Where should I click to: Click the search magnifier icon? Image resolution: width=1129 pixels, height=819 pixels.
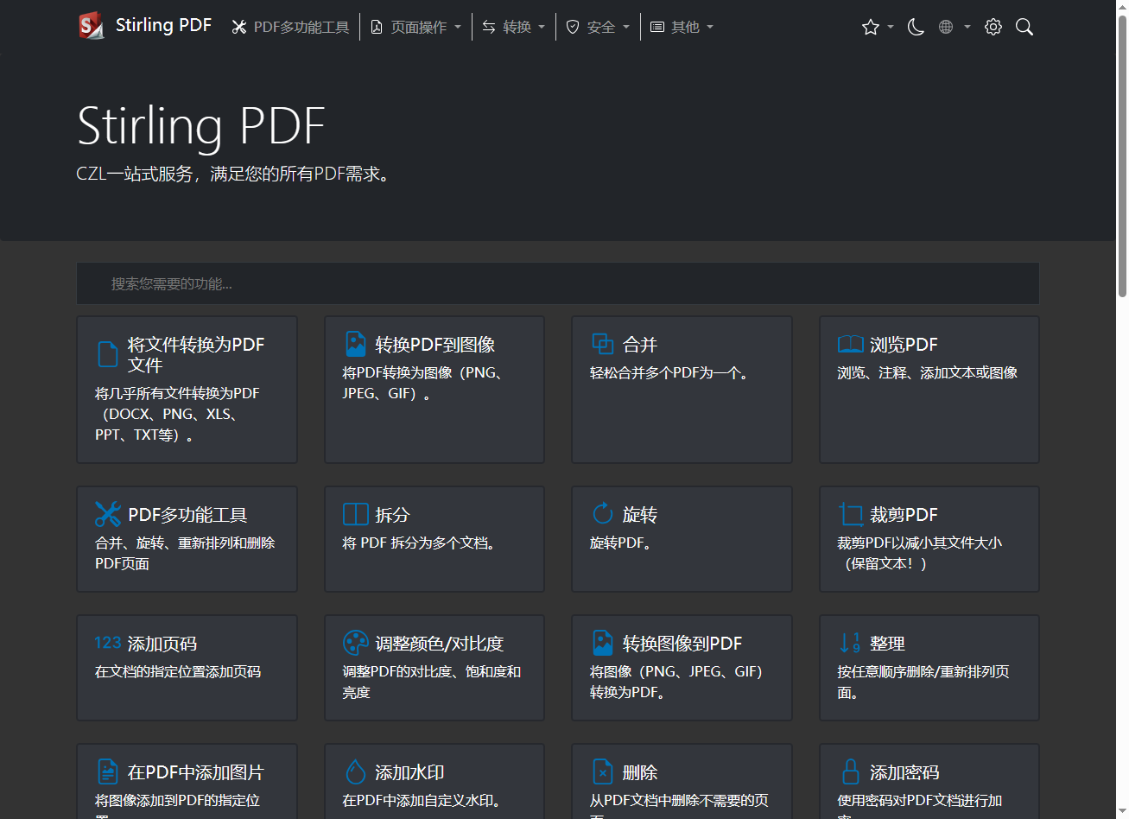coord(1024,27)
